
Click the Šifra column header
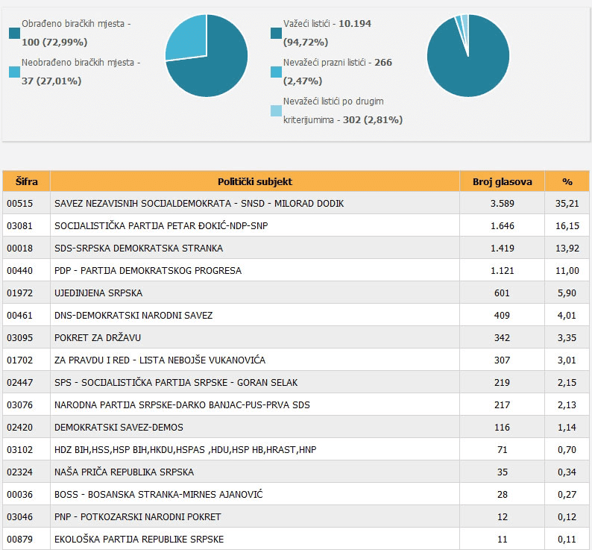point(26,181)
